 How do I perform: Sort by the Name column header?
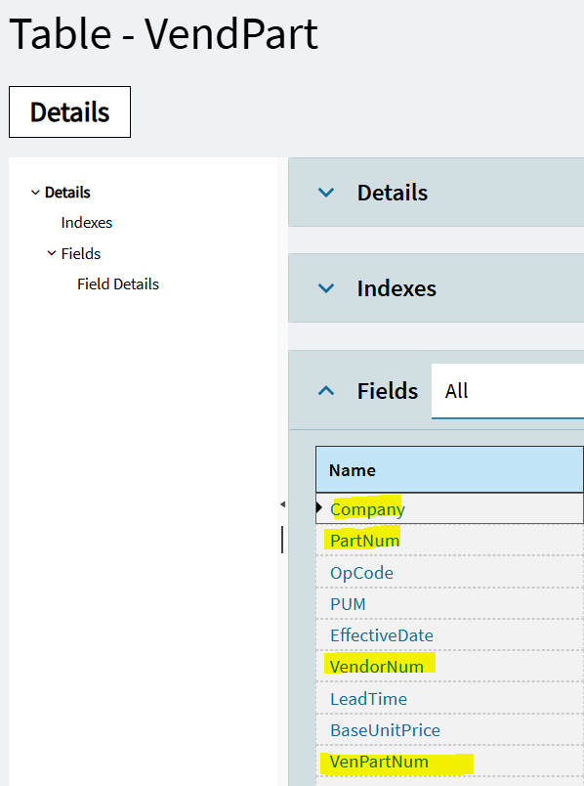(449, 469)
